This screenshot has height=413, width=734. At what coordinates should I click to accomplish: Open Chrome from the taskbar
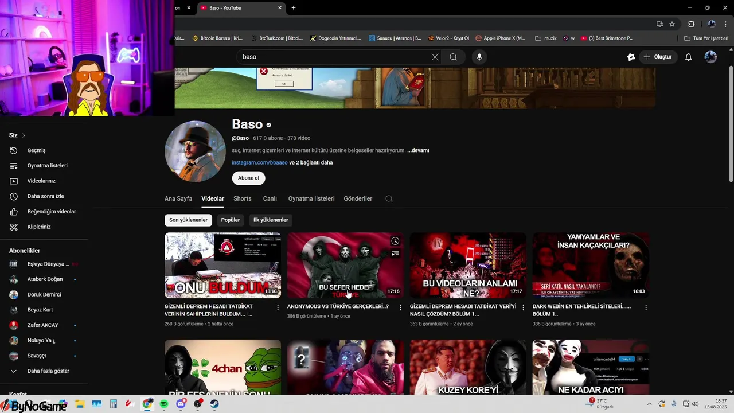147,404
